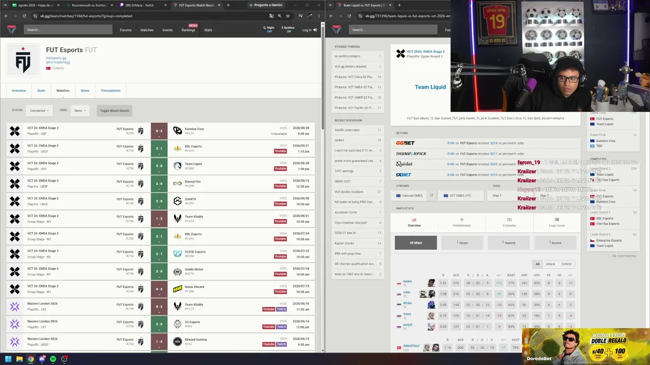Click the FUT Esports team logo image
This screenshot has width=650, height=365.
(23, 60)
